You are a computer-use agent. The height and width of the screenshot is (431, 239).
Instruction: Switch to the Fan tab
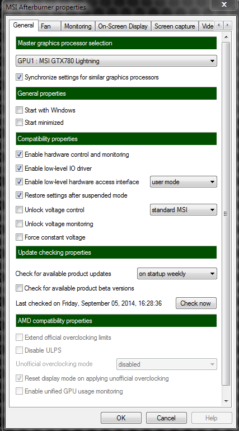[49, 26]
